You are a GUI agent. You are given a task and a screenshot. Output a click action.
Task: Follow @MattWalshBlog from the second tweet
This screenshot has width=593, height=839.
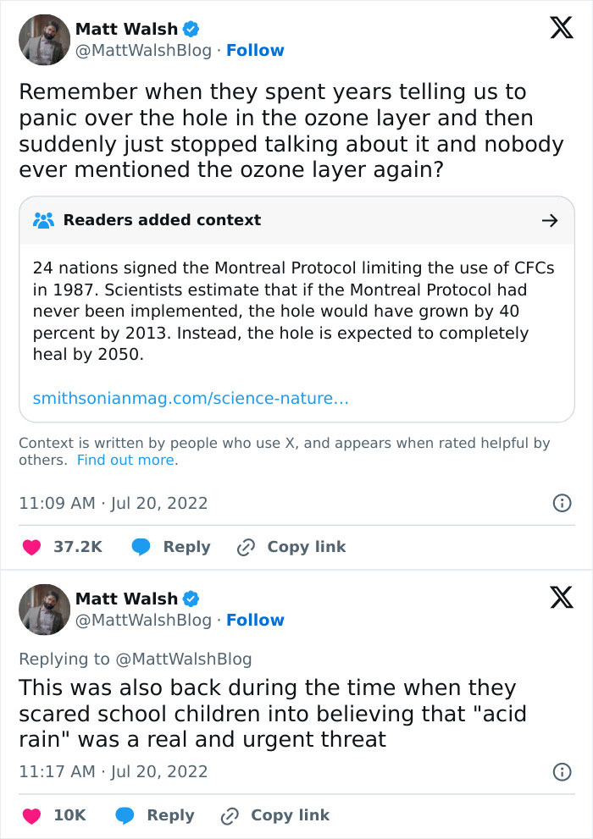pyautogui.click(x=255, y=621)
